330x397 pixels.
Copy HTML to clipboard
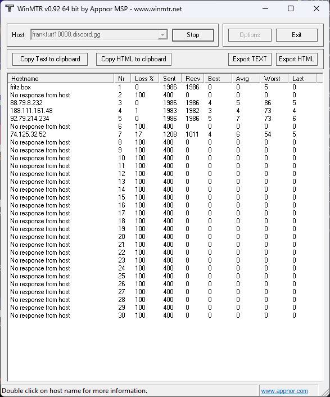click(x=134, y=59)
